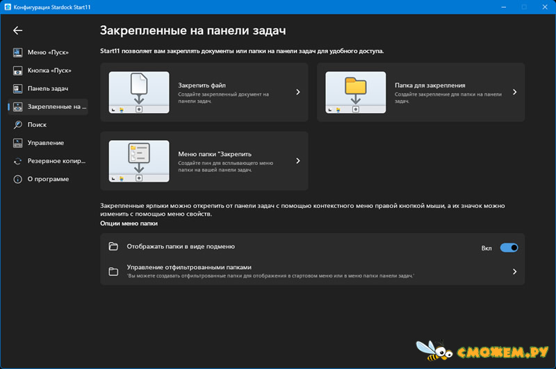Click the Опции меню папки heading

(x=129, y=223)
